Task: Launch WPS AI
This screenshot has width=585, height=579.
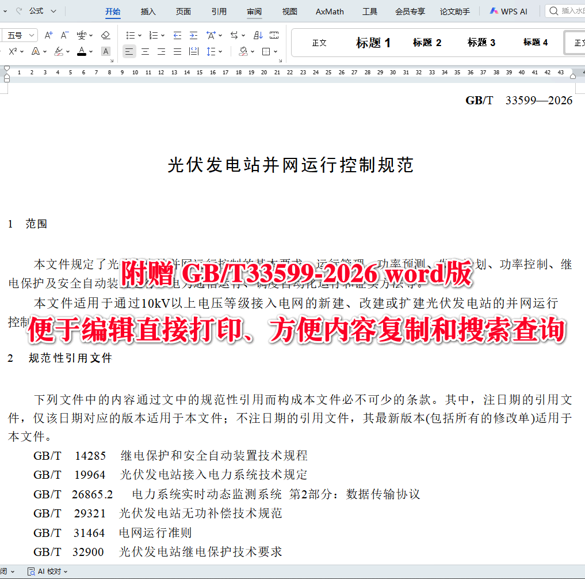Action: (509, 12)
